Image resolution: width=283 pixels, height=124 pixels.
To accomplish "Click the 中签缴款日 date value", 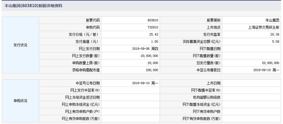I will (x=266, y=70).
